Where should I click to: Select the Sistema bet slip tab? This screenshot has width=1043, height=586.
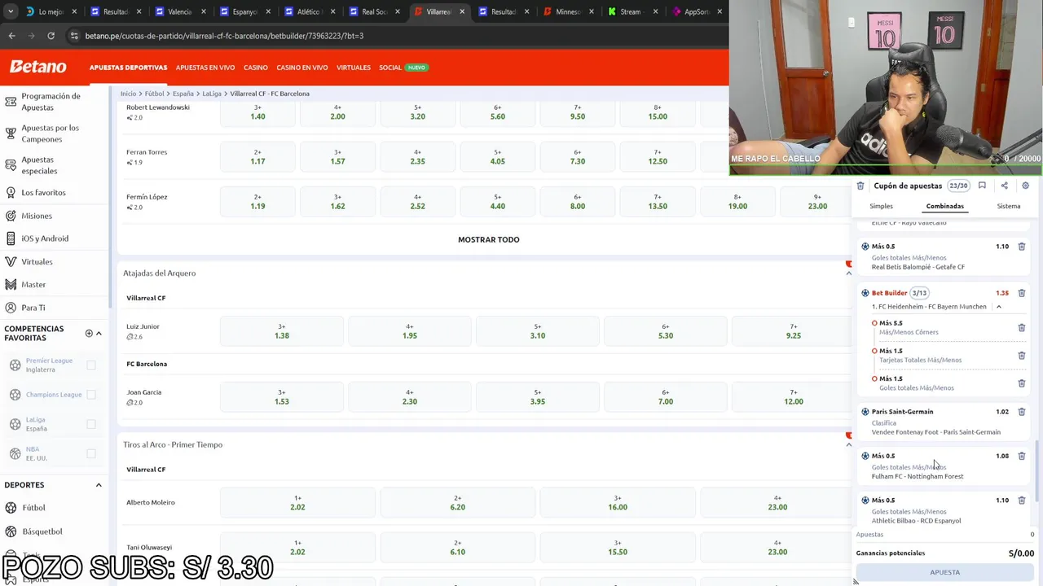click(1009, 206)
